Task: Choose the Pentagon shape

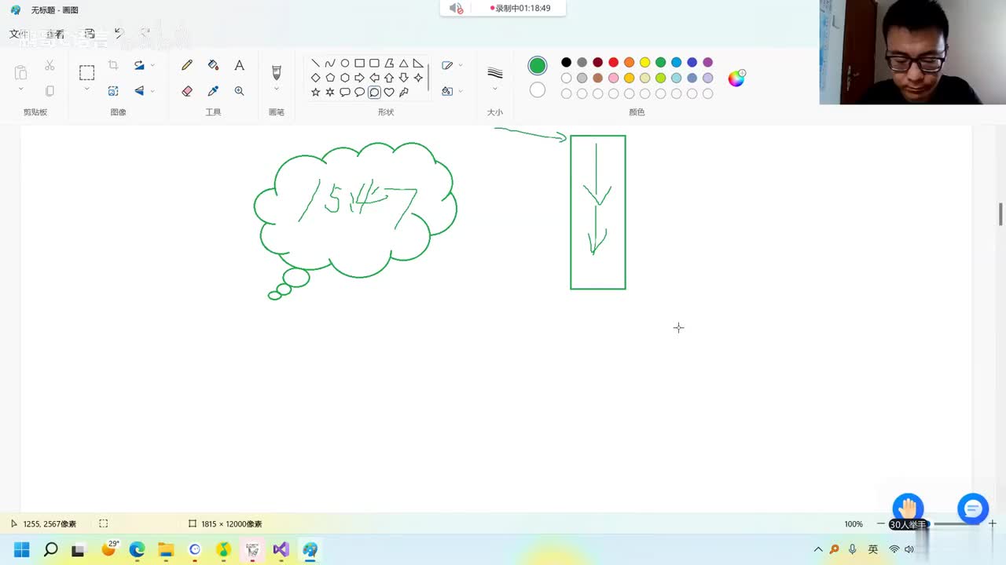Action: (330, 78)
